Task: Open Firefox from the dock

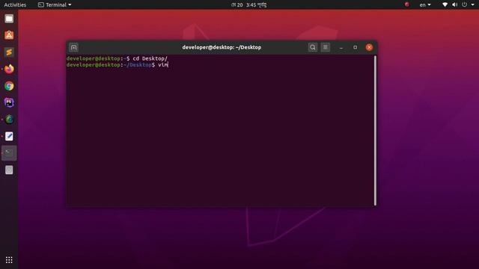Action: (9, 69)
